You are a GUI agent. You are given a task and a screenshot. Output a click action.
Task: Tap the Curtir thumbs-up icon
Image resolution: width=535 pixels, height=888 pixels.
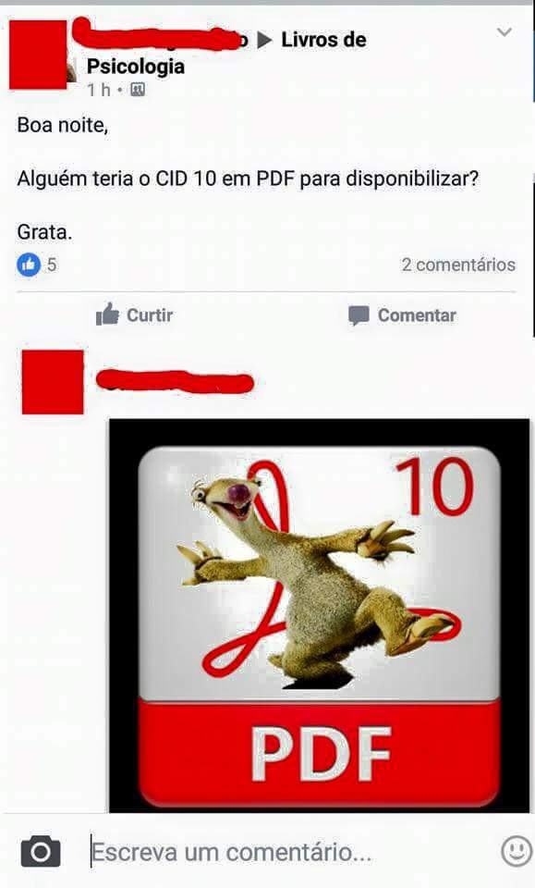tap(107, 314)
